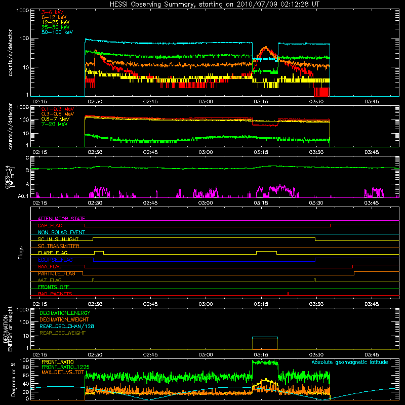This screenshot has height=405, width=405.
Task: Click the DECIMATION_ENERGY legend entry
Action: (x=65, y=313)
